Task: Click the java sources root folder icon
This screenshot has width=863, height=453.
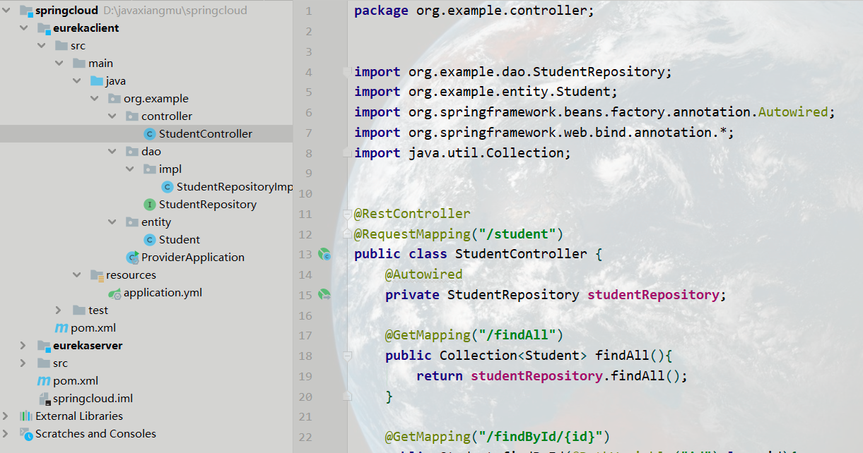Action: click(97, 81)
